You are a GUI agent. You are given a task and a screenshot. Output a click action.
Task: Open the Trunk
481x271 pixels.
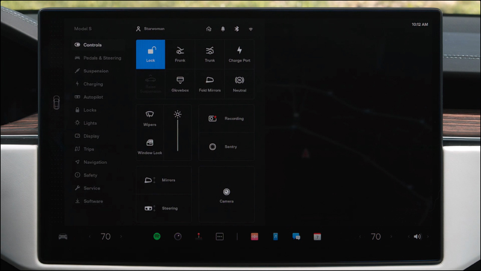click(x=209, y=54)
